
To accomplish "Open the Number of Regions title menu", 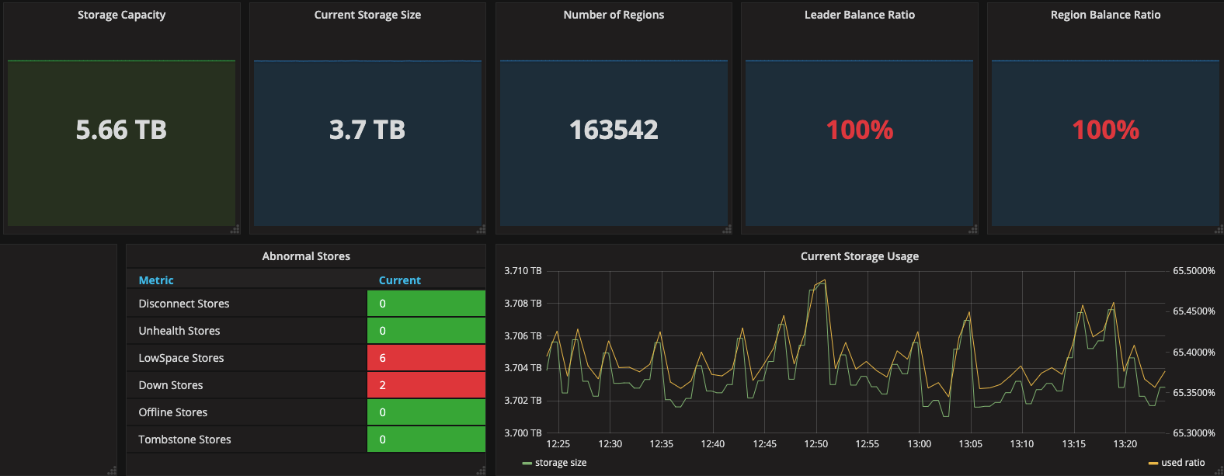I will pos(614,15).
